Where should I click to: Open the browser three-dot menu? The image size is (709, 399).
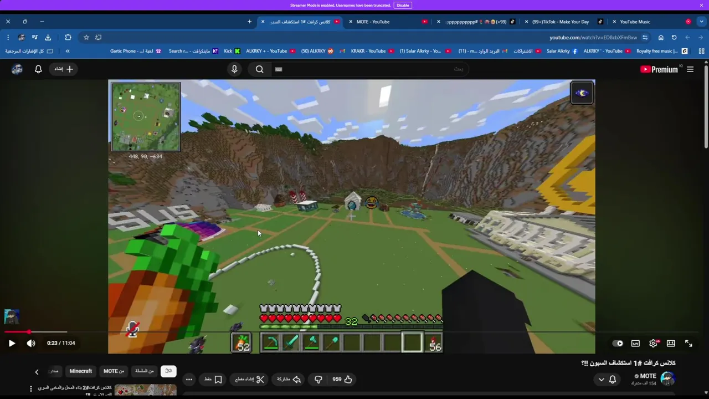[x=8, y=37]
